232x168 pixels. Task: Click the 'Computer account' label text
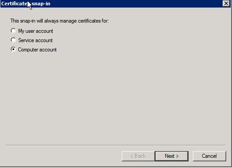tap(37, 50)
